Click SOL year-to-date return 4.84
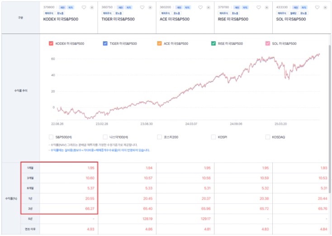This screenshot has height=236, width=332. pos(324,229)
